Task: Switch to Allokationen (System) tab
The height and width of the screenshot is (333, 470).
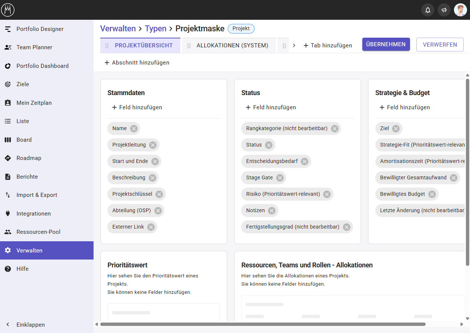Action: pyautogui.click(x=232, y=45)
